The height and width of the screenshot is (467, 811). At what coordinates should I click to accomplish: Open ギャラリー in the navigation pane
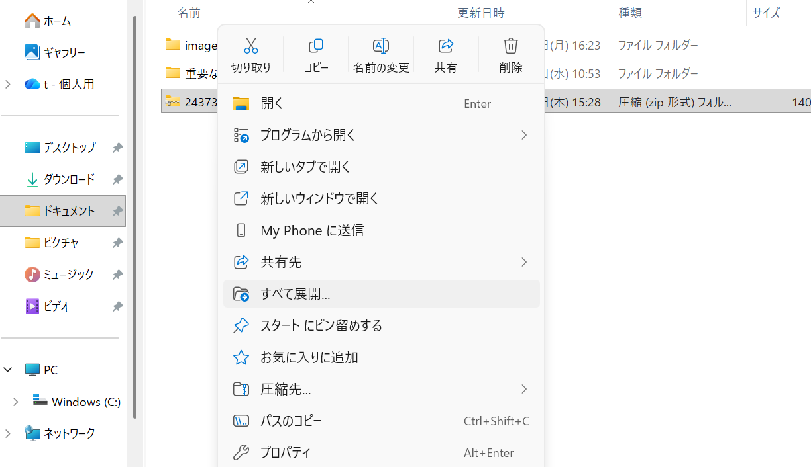(x=64, y=52)
